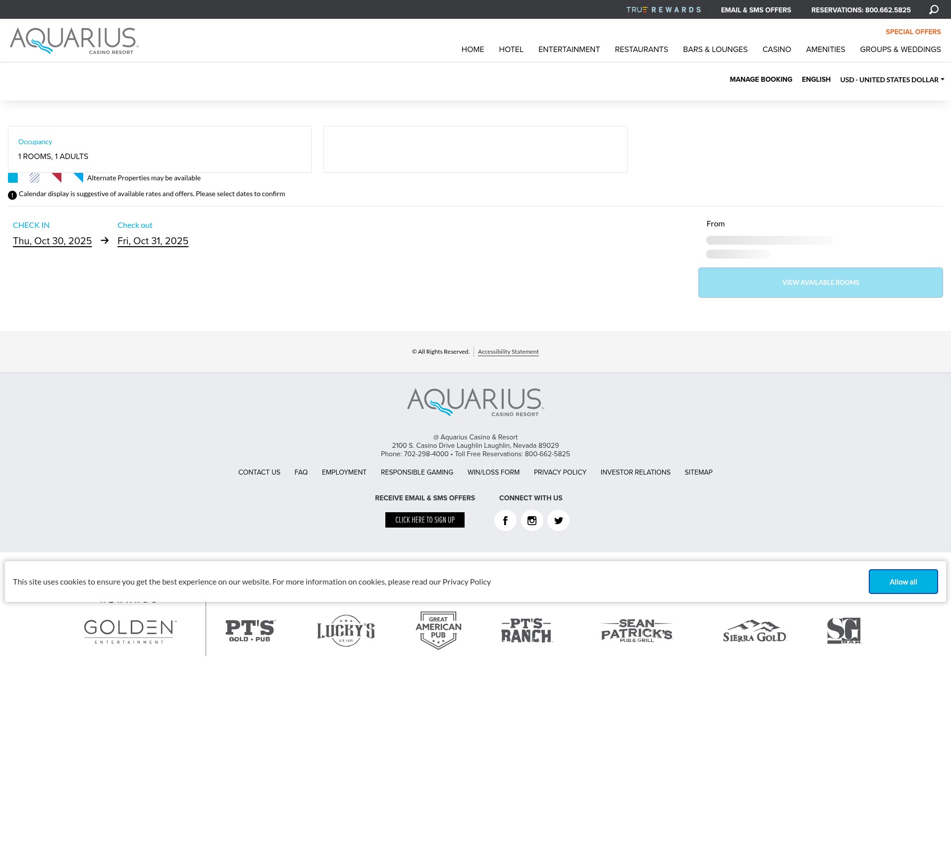951x858 pixels.
Task: Open INVESTOR RELATIONS footer link
Action: (635, 472)
